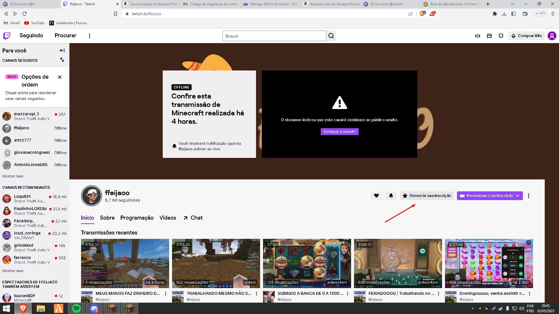
Task: Click the share page icon
Action: pos(411,14)
